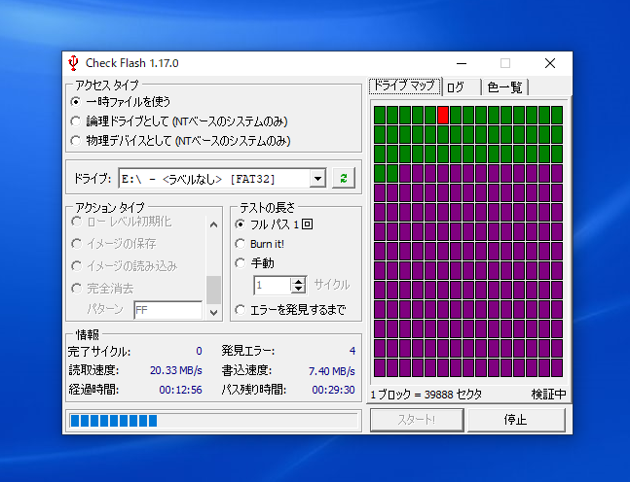Close the Check Flash window
The width and height of the screenshot is (630, 482).
pyautogui.click(x=550, y=63)
